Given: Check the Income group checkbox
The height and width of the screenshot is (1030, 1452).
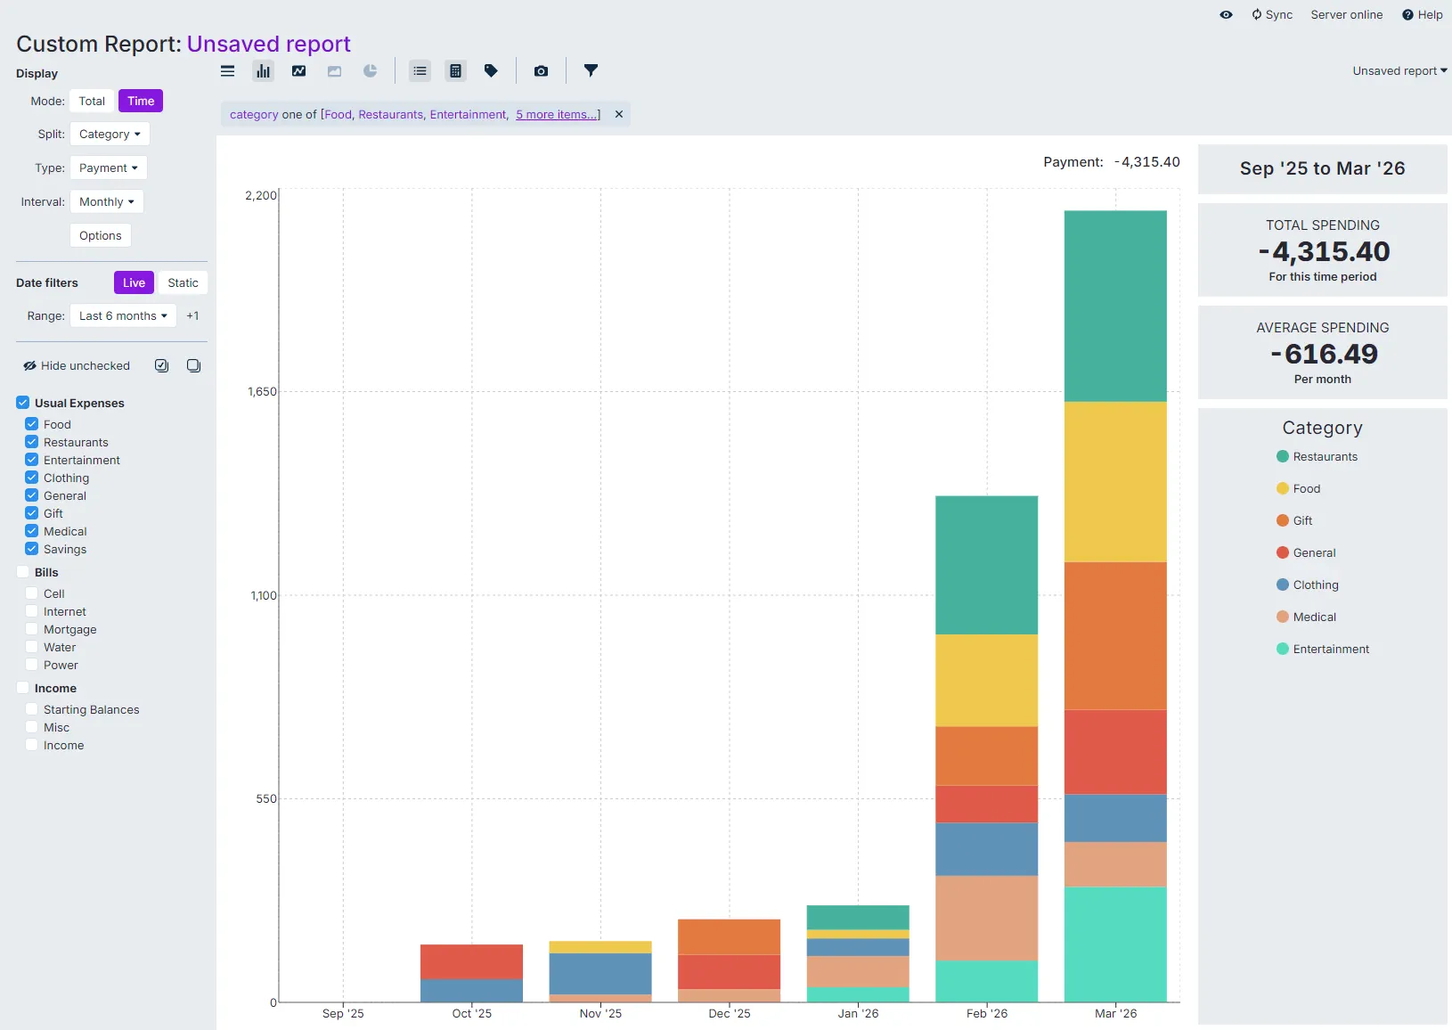Looking at the screenshot, I should (23, 688).
